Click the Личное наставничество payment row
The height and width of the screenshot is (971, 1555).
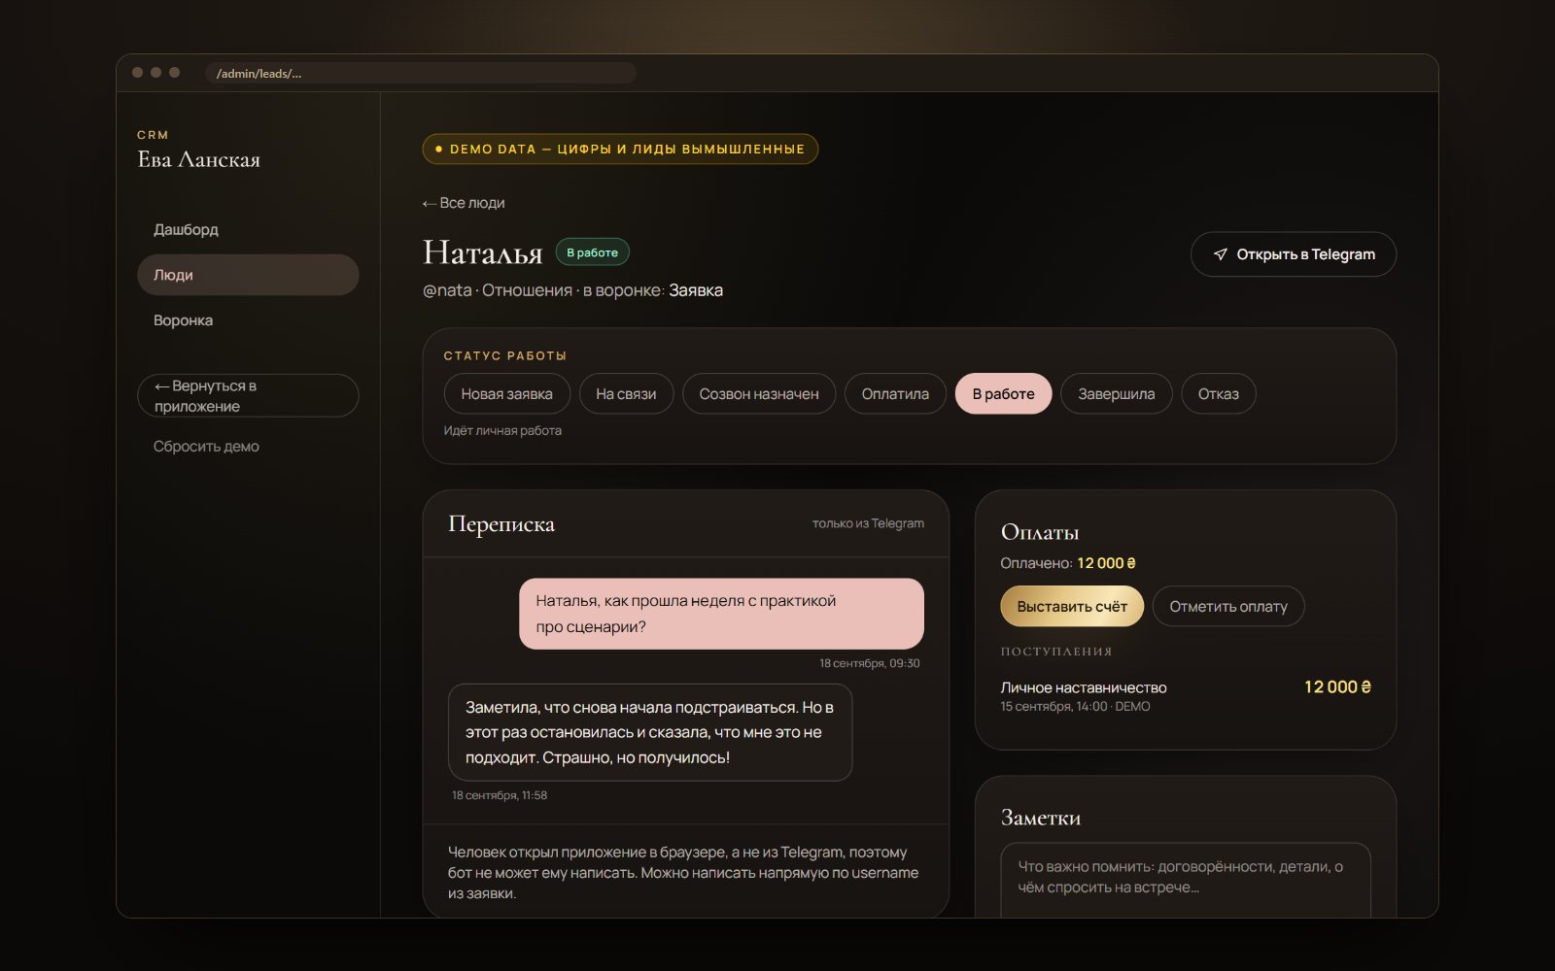1186,695
